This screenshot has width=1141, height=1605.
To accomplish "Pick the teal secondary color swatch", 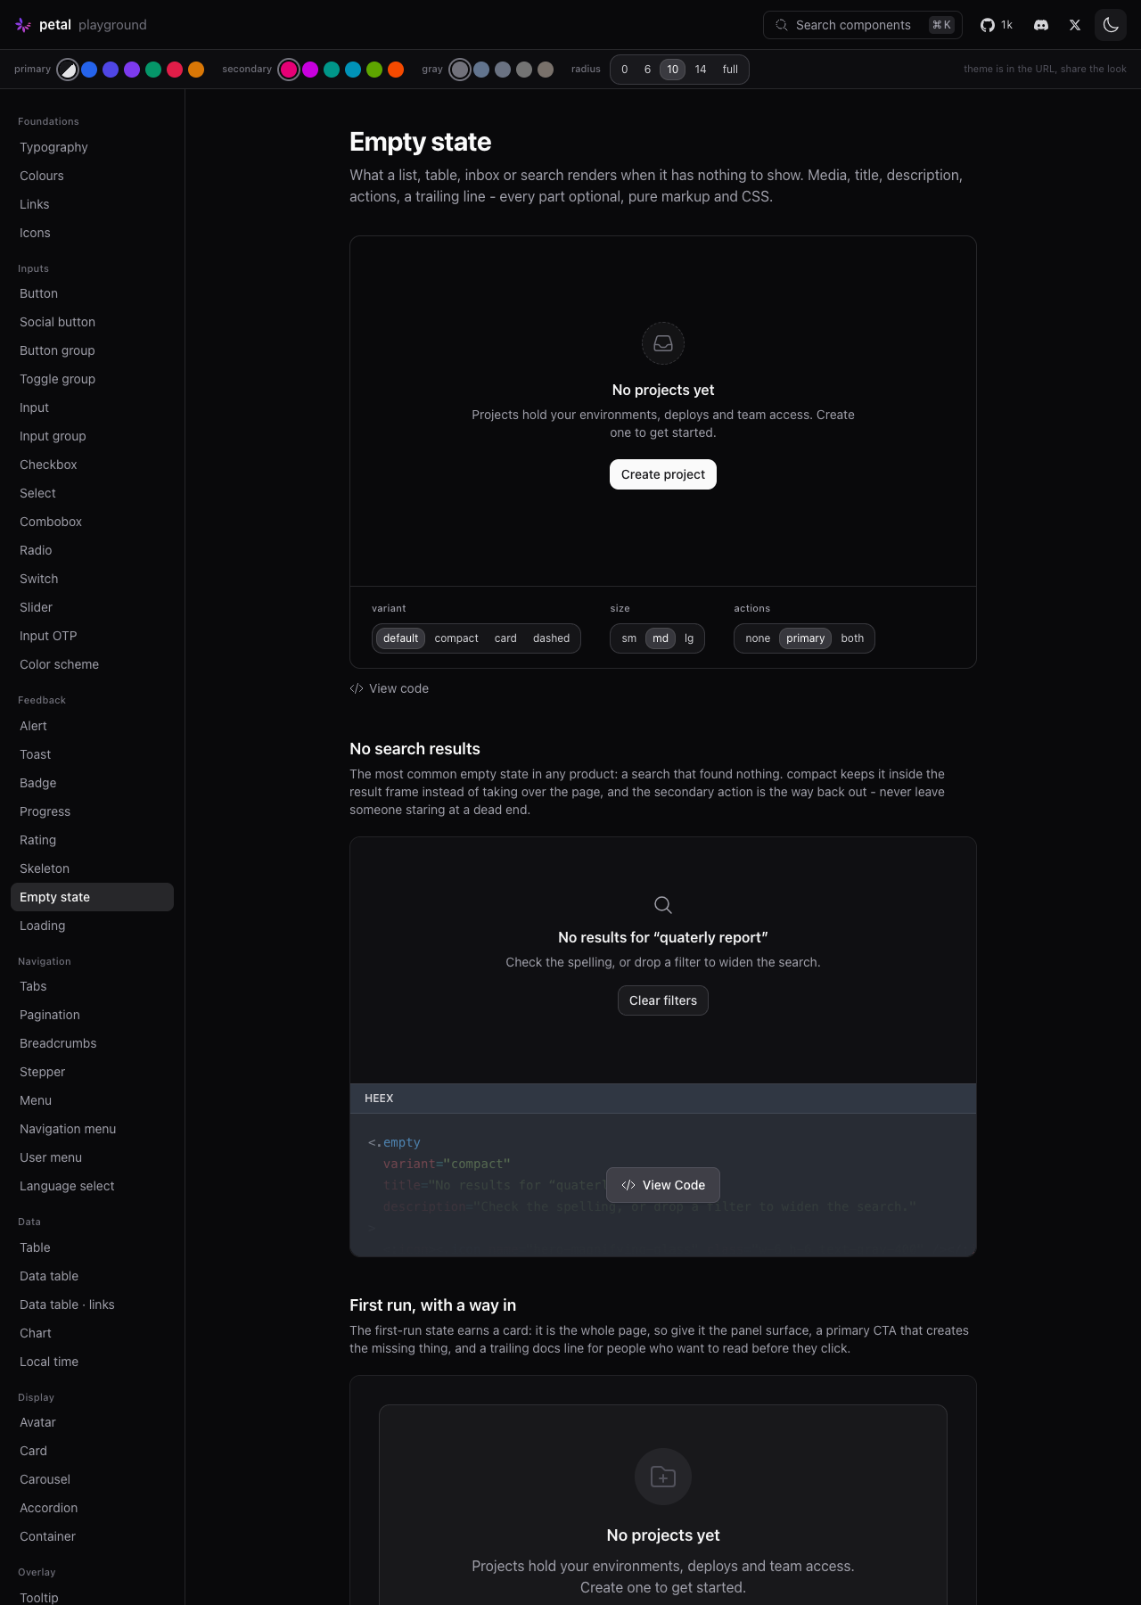I will [x=332, y=70].
